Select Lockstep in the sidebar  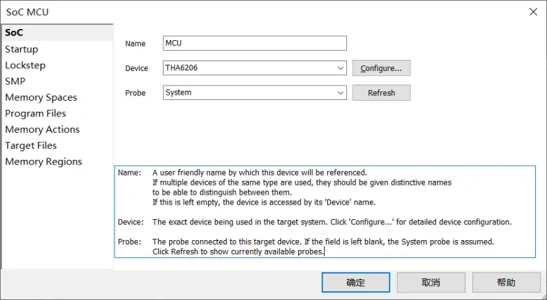click(x=25, y=65)
